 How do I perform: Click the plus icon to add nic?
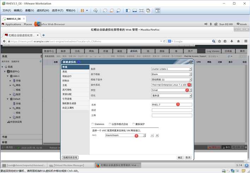157,135
